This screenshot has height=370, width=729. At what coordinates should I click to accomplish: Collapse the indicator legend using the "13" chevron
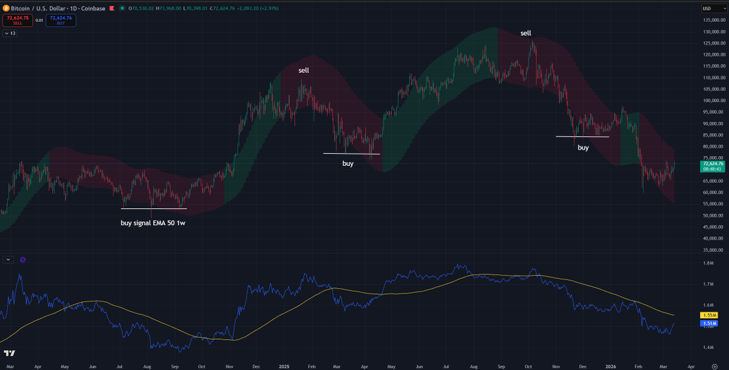click(x=7, y=33)
